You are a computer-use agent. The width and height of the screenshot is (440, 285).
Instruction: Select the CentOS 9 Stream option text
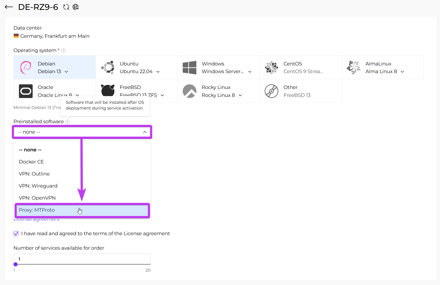303,71
